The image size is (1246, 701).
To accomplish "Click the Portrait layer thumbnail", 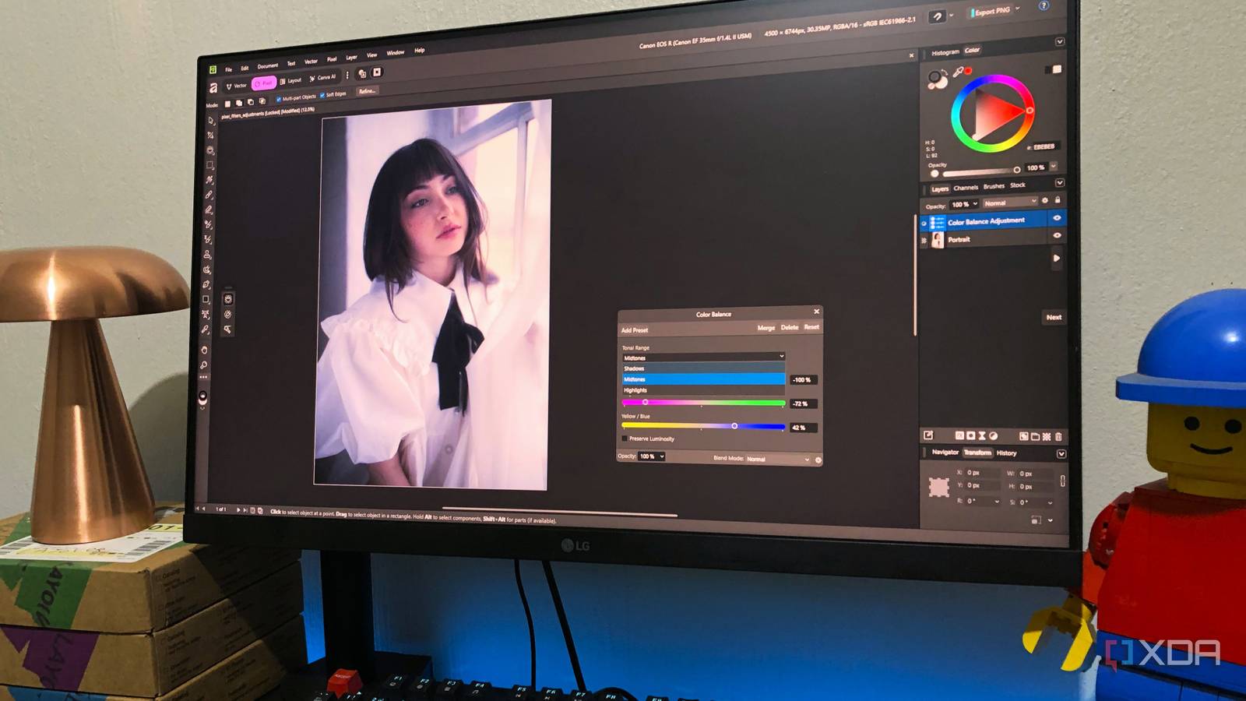I will click(938, 239).
